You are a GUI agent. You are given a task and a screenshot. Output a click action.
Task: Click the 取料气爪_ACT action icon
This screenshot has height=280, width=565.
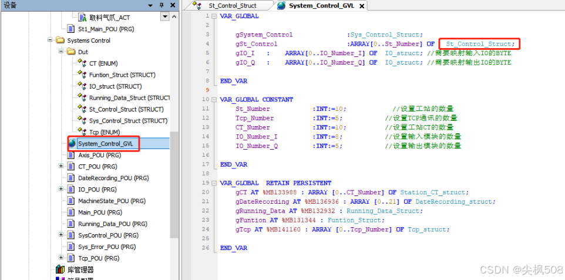pyautogui.click(x=82, y=17)
